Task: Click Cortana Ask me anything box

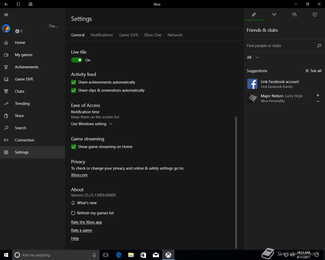Action: coord(56,255)
